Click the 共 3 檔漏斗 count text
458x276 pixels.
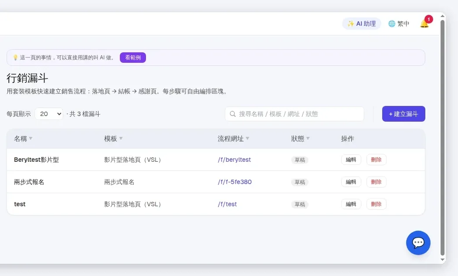coord(85,114)
